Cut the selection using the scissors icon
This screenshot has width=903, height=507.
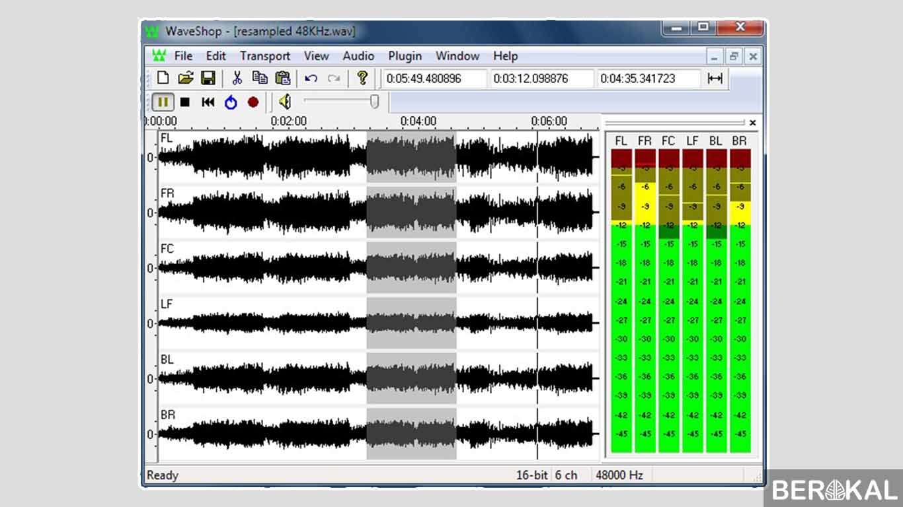(238, 78)
